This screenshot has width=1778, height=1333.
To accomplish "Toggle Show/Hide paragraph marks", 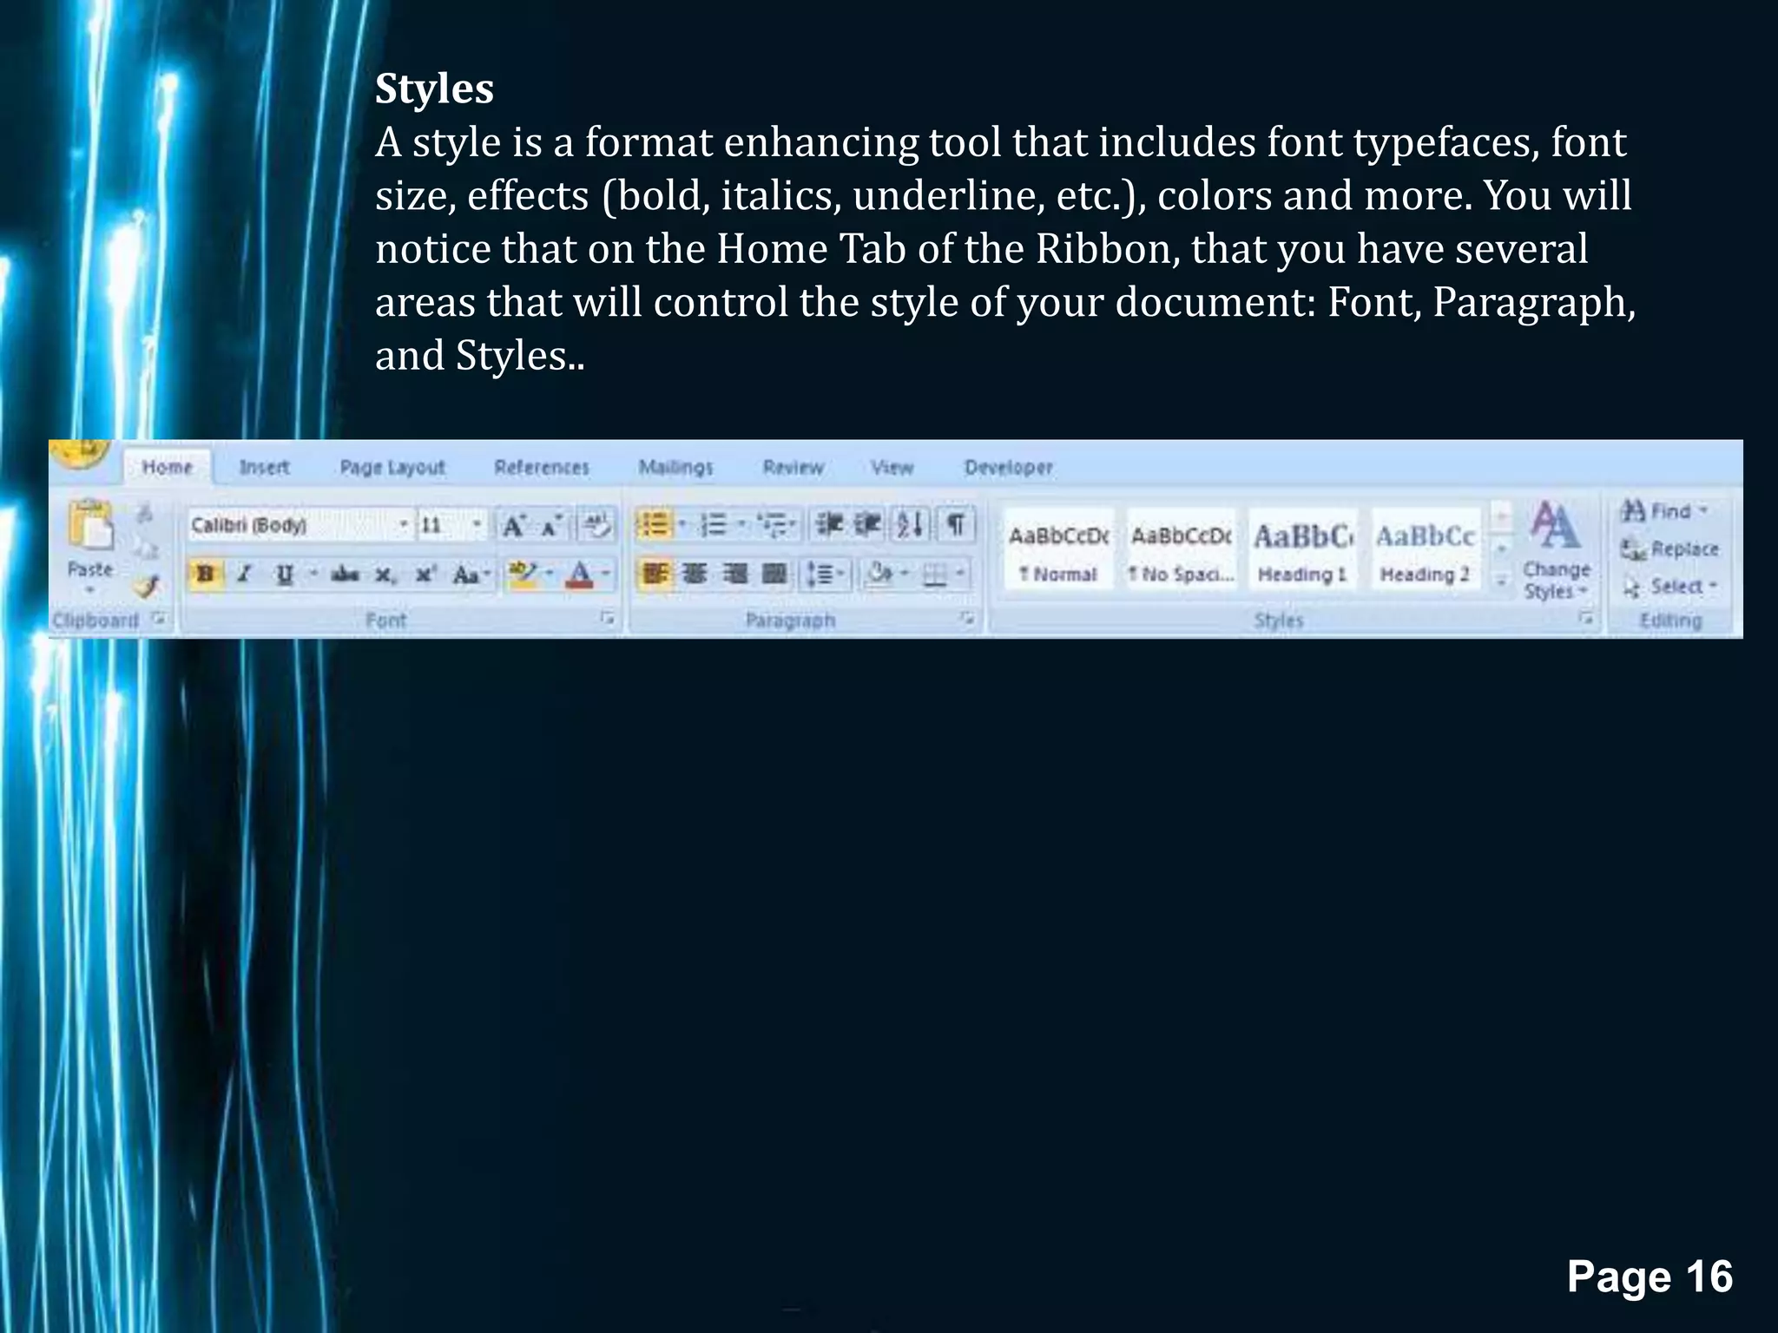I will 956,524.
